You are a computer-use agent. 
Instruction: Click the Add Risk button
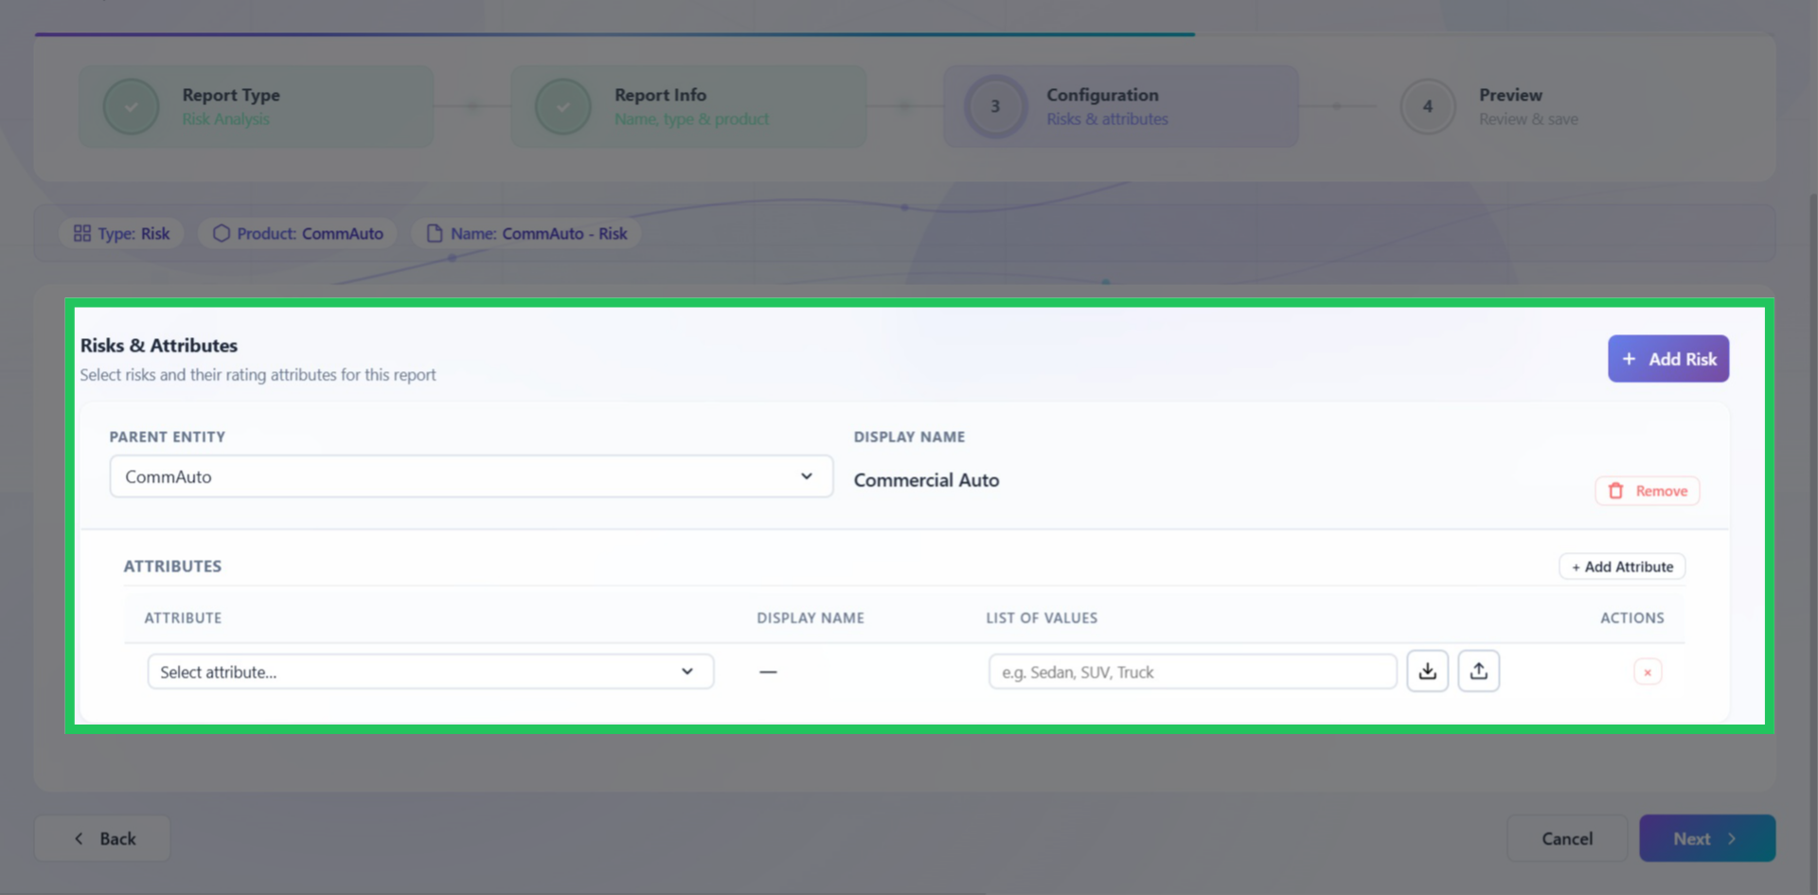coord(1668,359)
